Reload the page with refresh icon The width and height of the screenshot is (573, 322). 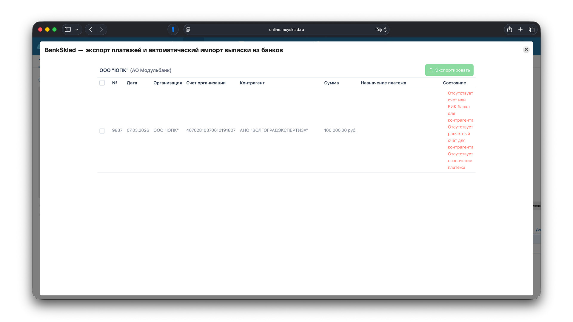coord(385,30)
